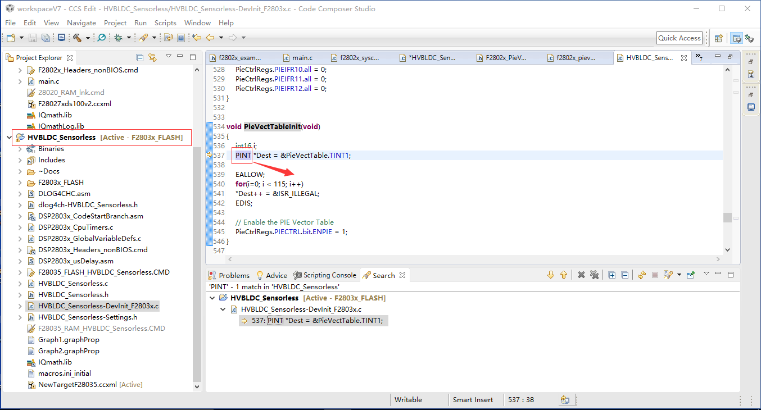Image resolution: width=761 pixels, height=410 pixels.
Task: Close the active HVBLDC_Sens editor tab
Action: (x=684, y=58)
